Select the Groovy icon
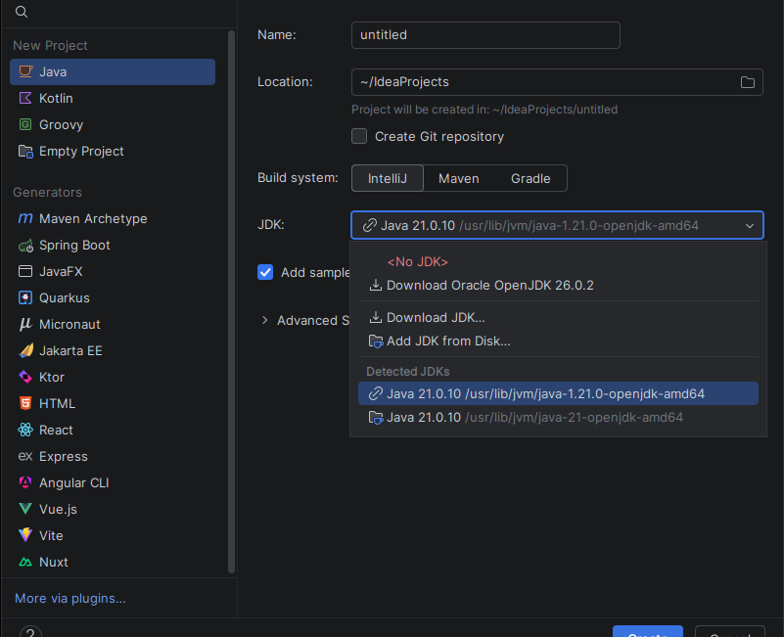 25,124
